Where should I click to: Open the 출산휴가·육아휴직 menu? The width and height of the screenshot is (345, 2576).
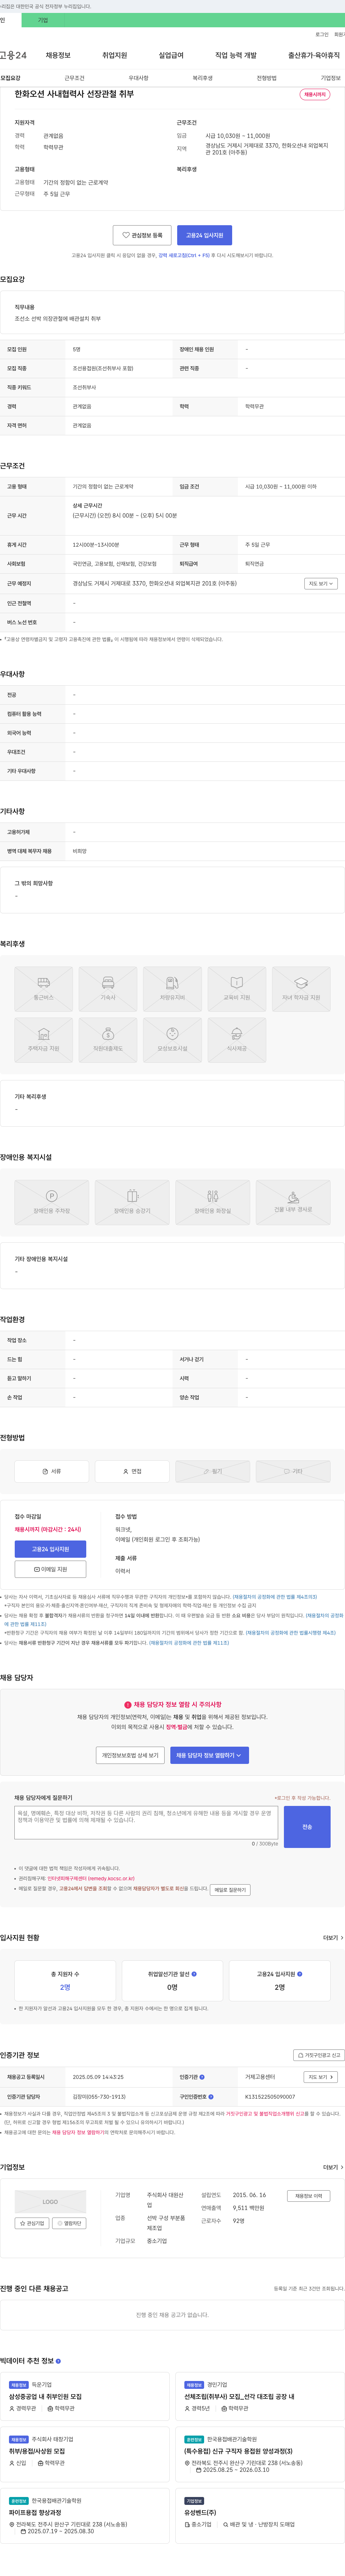(x=314, y=55)
